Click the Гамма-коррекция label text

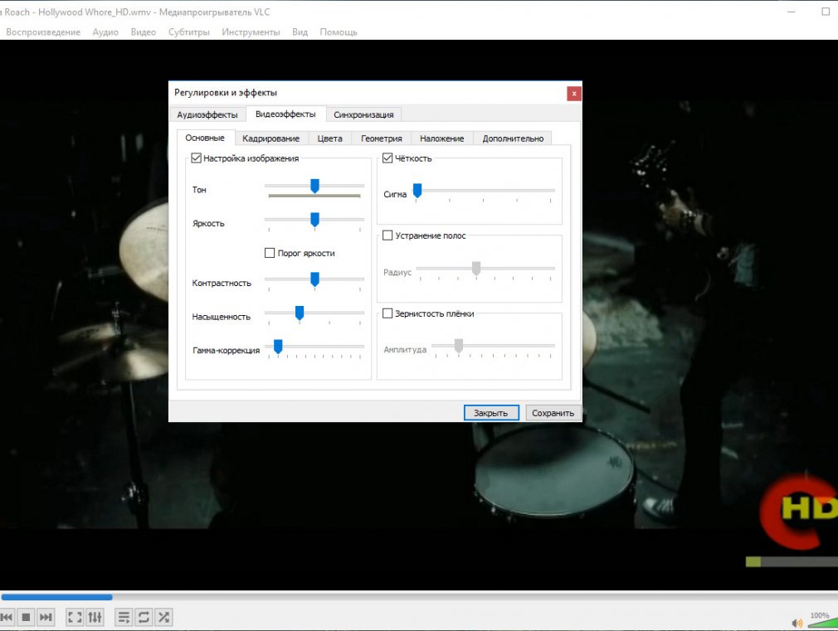pyautogui.click(x=226, y=351)
